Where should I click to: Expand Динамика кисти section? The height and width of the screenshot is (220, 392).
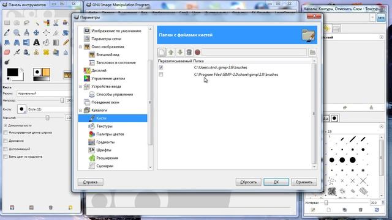coord(6,125)
